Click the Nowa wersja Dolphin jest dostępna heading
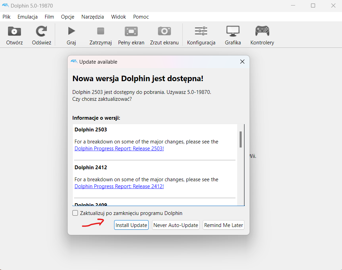The height and width of the screenshot is (270, 342). [x=138, y=78]
